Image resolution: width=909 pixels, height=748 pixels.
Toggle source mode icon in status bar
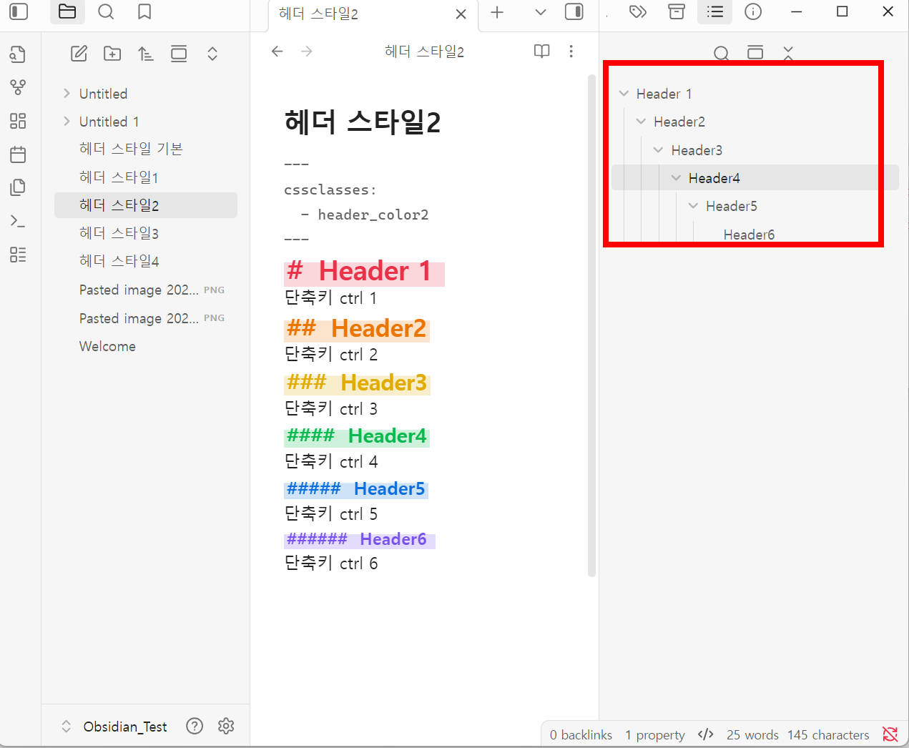click(706, 734)
